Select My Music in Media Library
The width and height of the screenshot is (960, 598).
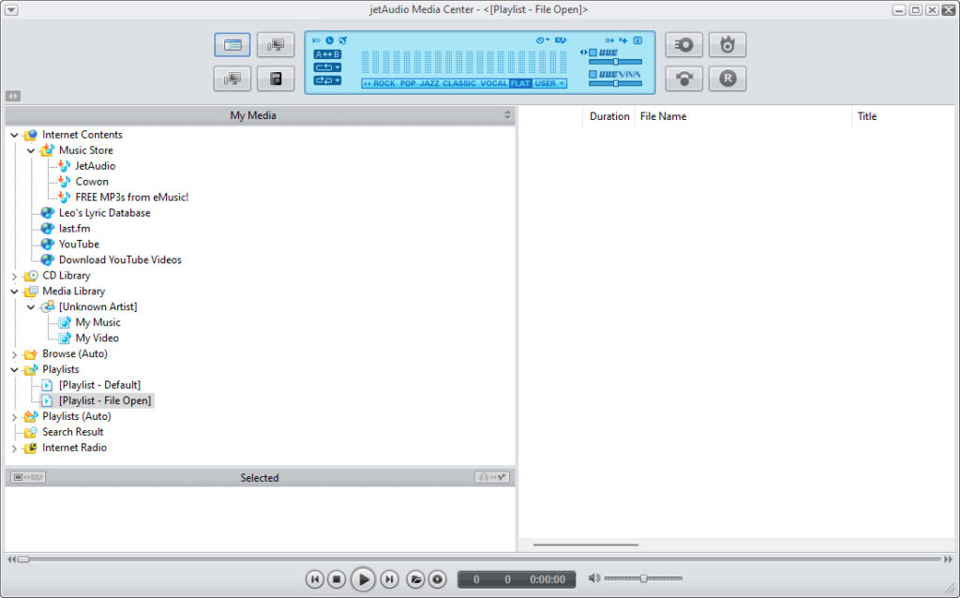tap(97, 321)
